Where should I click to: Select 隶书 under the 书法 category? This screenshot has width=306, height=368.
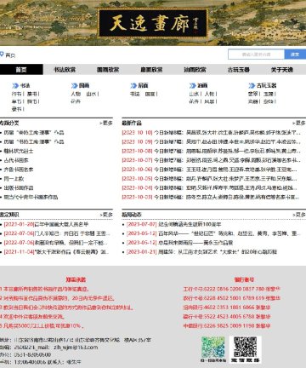coord(16,109)
